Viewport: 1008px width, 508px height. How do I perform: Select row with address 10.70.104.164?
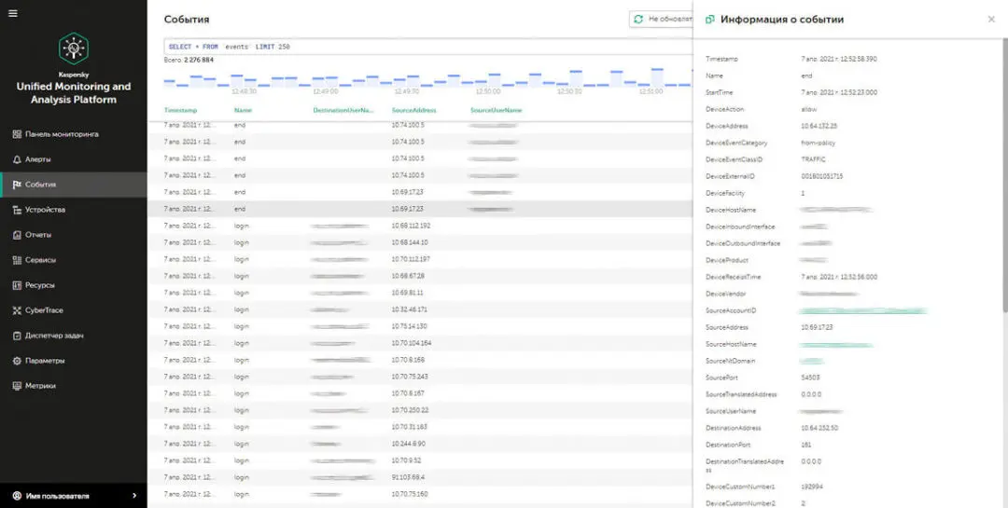click(420, 343)
